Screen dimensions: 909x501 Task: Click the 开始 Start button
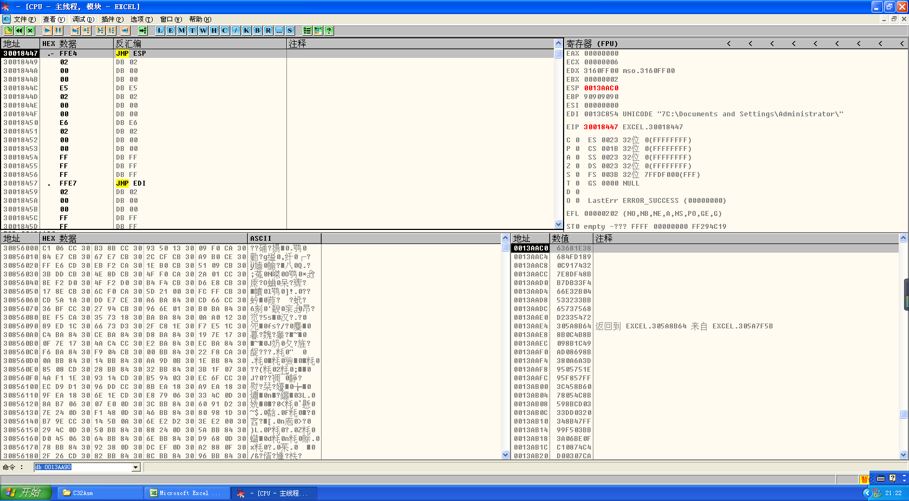26,493
